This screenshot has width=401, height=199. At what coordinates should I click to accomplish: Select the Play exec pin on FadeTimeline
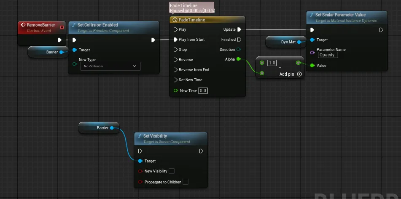pyautogui.click(x=175, y=29)
